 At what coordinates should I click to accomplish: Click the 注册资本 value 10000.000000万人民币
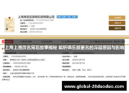(22, 63)
